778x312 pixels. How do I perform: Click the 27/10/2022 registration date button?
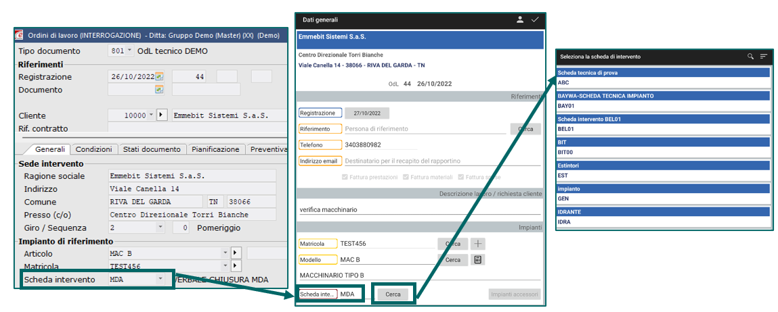(367, 113)
